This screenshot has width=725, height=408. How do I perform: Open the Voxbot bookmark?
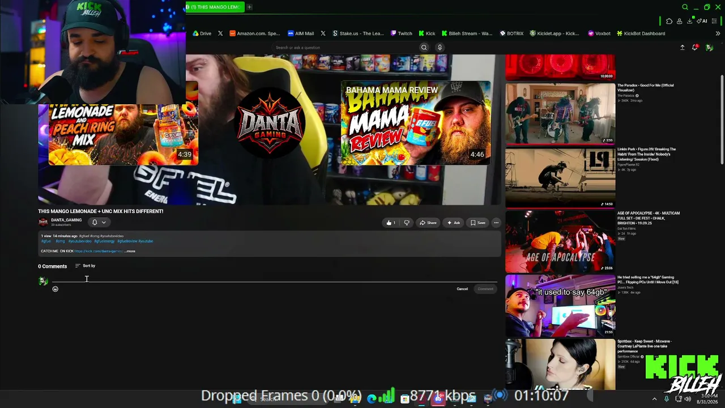599,33
